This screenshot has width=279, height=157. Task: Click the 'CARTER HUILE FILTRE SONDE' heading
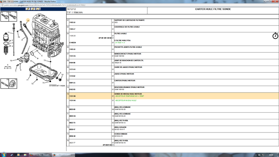pos(213,9)
